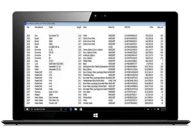Click the inventory window's title bar icon

click(25, 24)
